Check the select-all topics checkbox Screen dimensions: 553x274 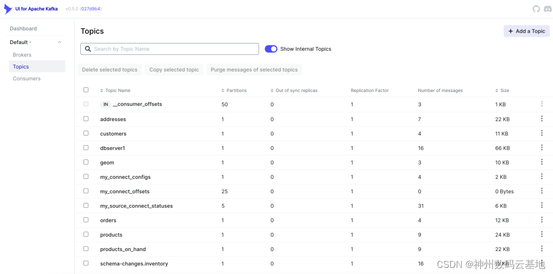[x=86, y=90]
